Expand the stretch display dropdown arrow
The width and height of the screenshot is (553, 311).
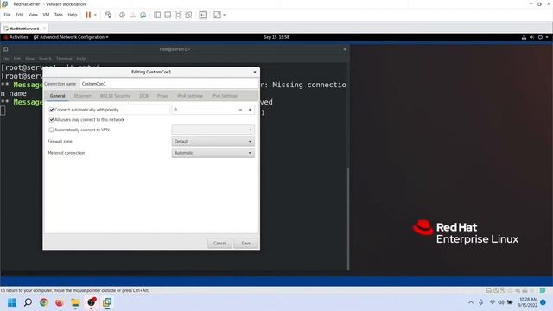[225, 15]
